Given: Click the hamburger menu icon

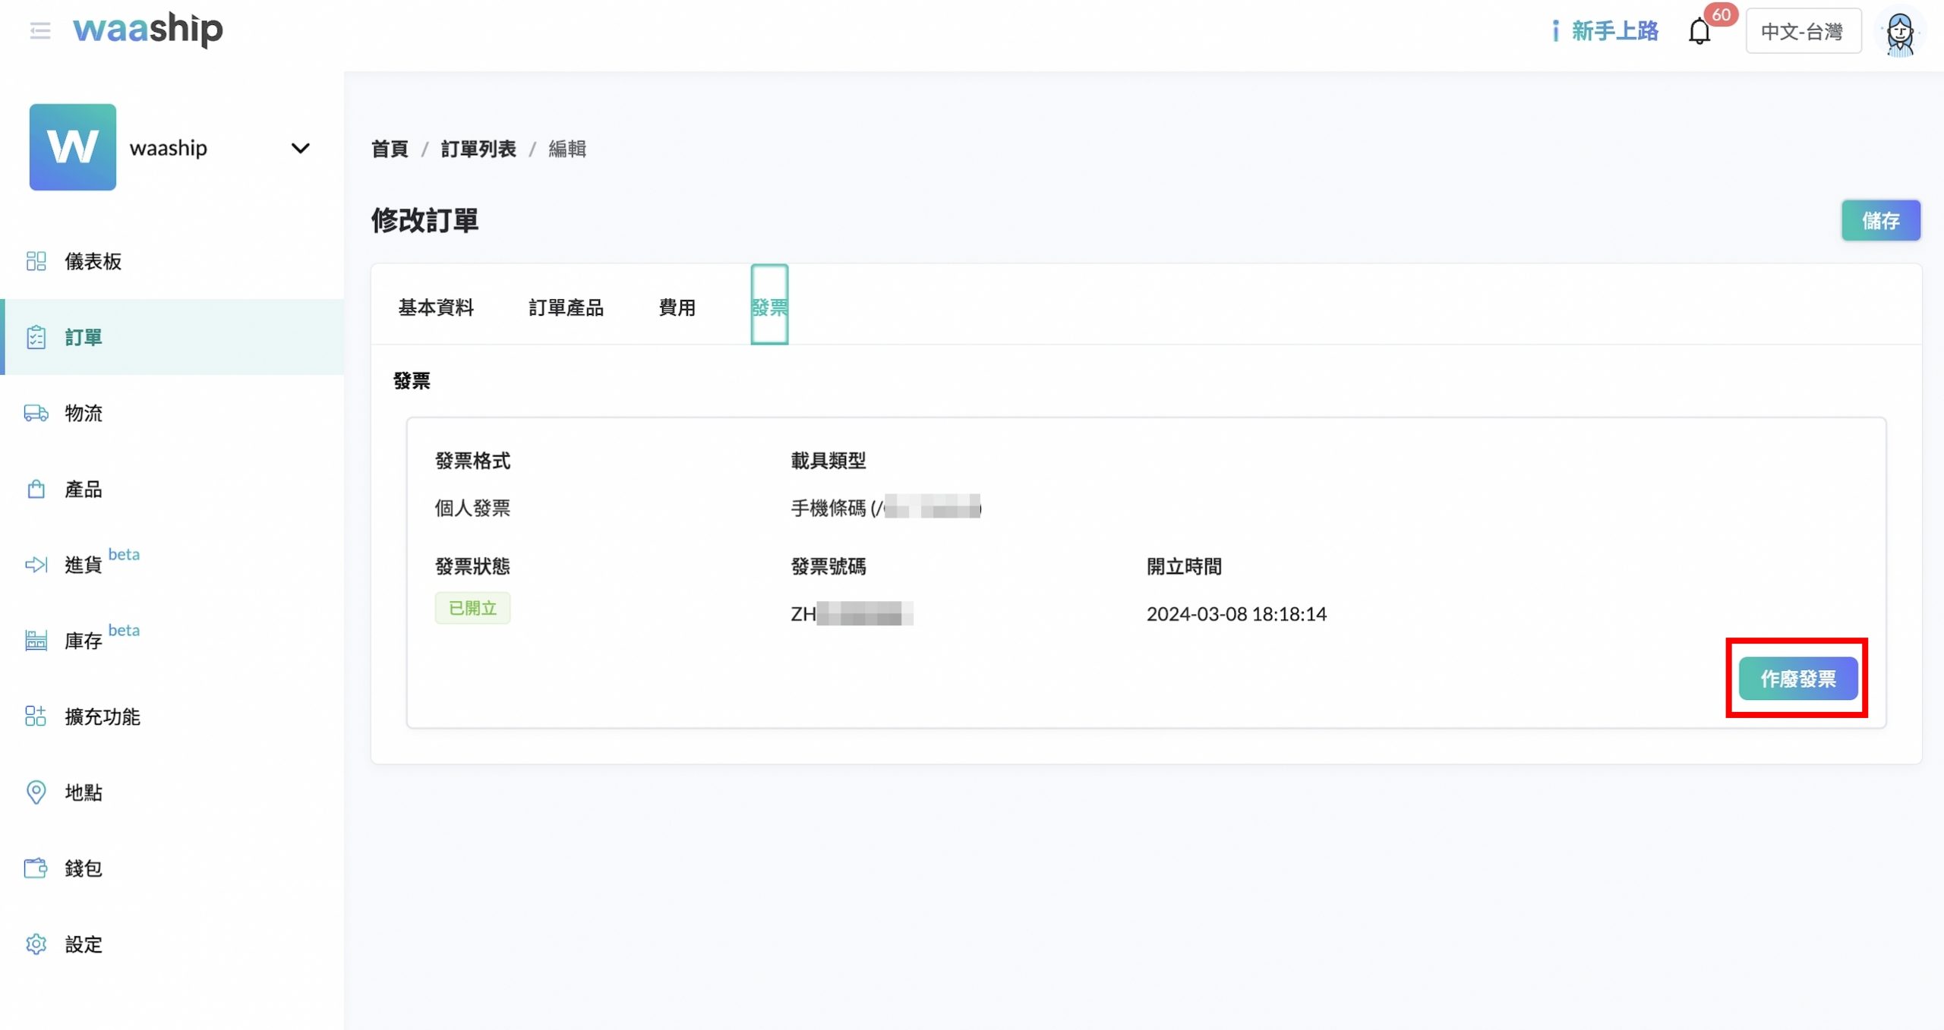Looking at the screenshot, I should point(39,30).
